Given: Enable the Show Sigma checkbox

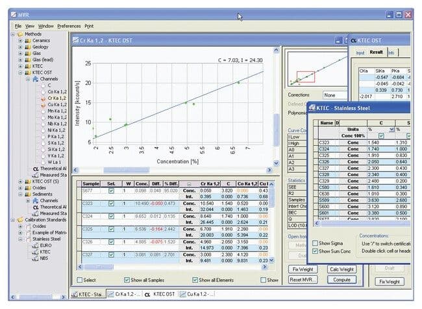Looking at the screenshot, I should point(315,243).
